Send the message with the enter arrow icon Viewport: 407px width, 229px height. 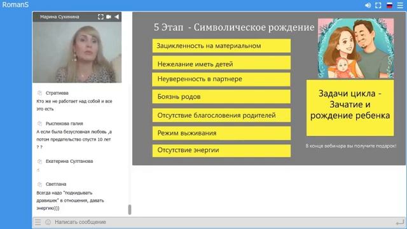400,223
